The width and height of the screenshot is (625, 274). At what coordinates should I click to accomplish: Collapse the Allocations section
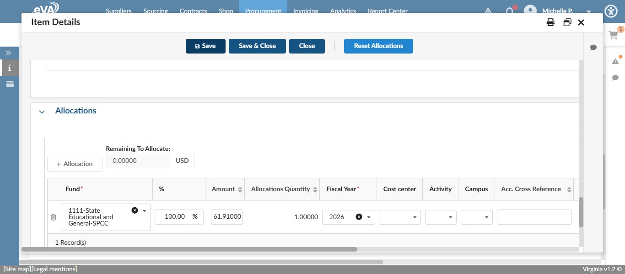pos(42,111)
